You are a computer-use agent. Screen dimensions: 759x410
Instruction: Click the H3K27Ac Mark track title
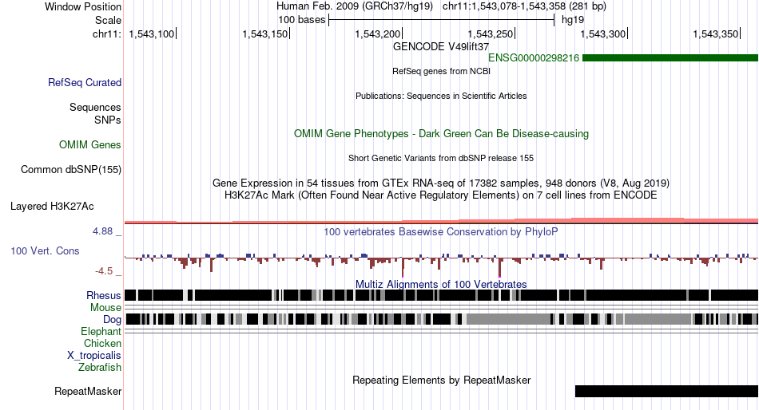(441, 195)
